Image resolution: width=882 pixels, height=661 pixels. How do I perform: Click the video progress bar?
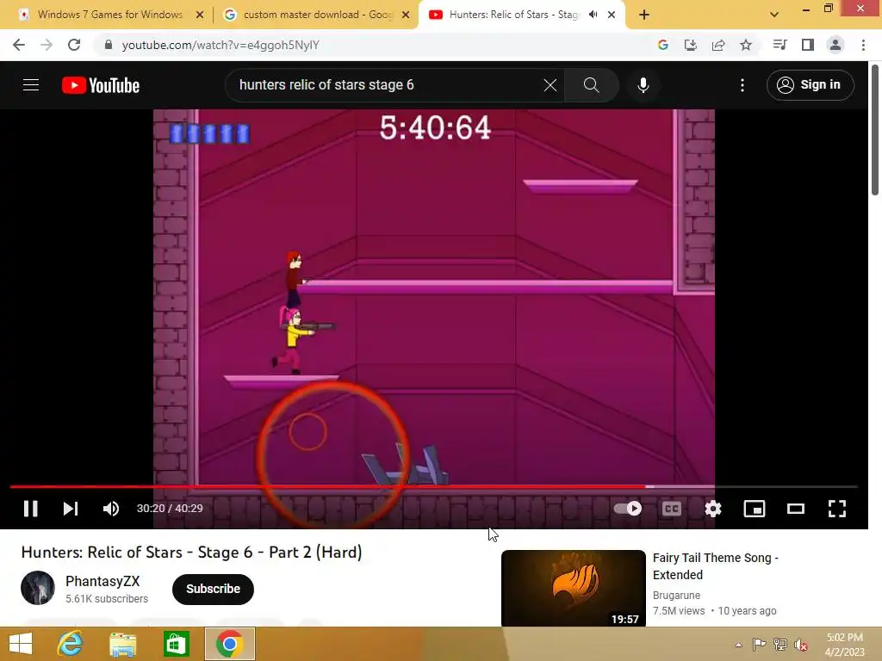[x=433, y=486]
